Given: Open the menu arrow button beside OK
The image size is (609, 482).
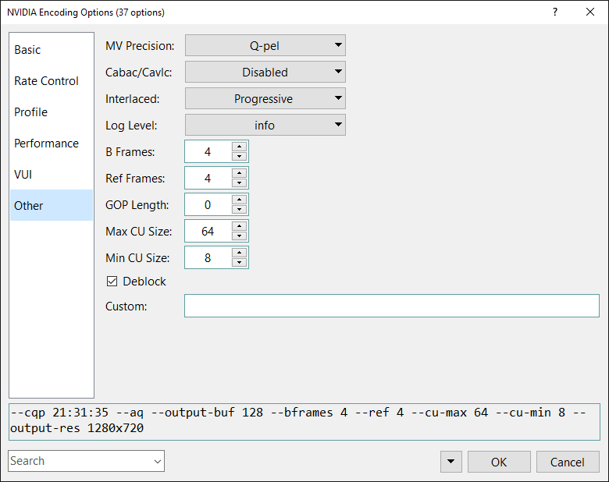Looking at the screenshot, I should pos(451,462).
